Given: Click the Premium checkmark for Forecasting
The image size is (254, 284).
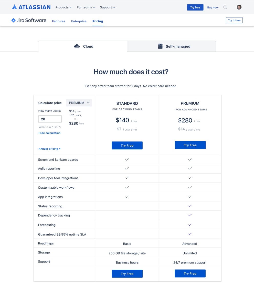Looking at the screenshot, I should tap(190, 225).
